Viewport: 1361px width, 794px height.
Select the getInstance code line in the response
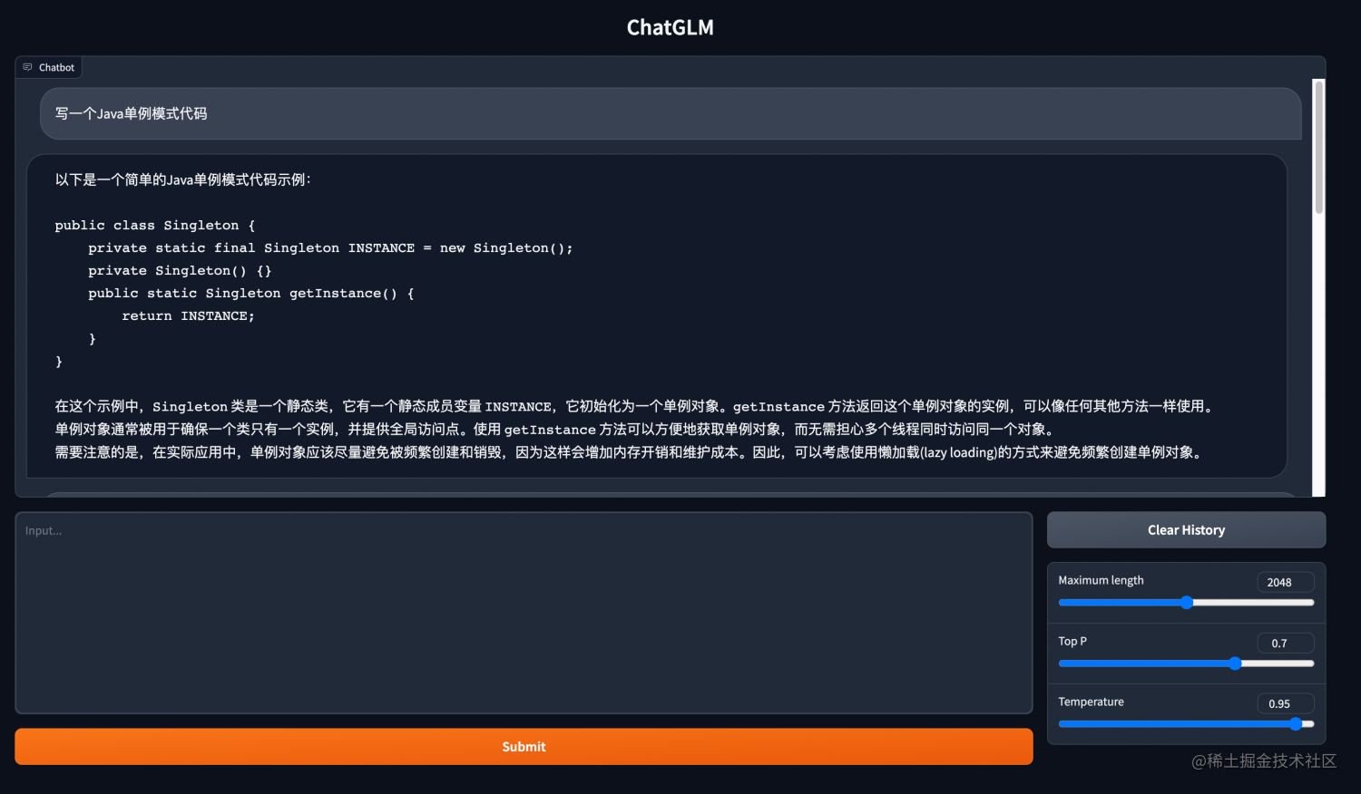(x=250, y=293)
